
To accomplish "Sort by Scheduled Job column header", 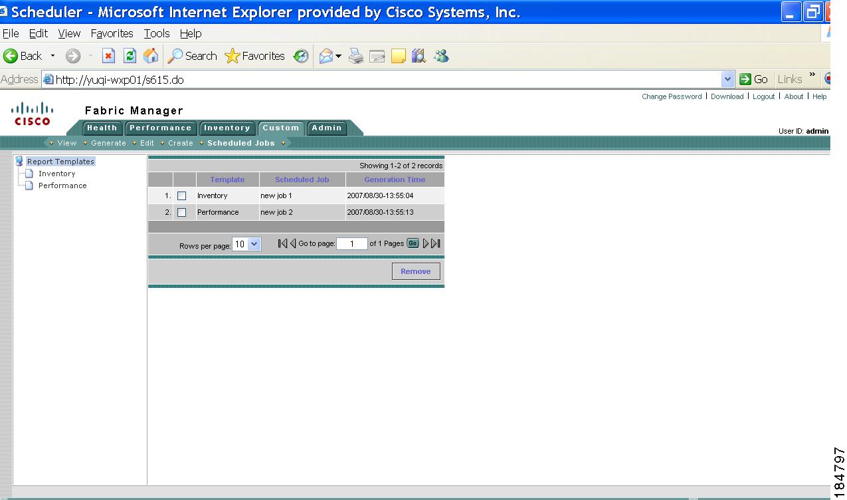I will [x=302, y=180].
